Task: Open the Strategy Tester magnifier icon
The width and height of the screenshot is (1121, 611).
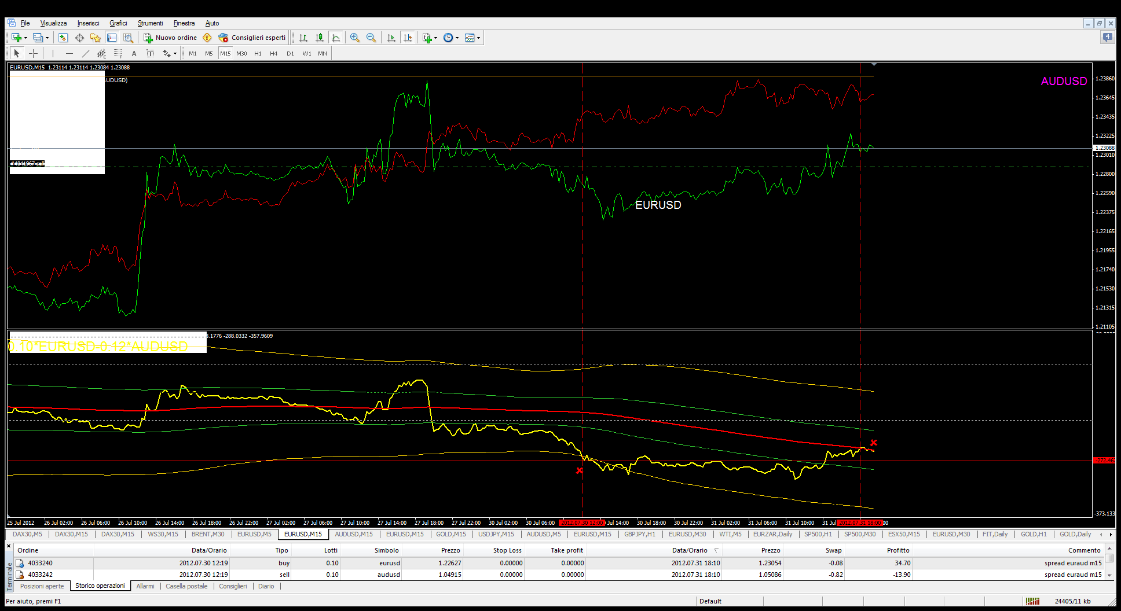Action: tap(128, 38)
